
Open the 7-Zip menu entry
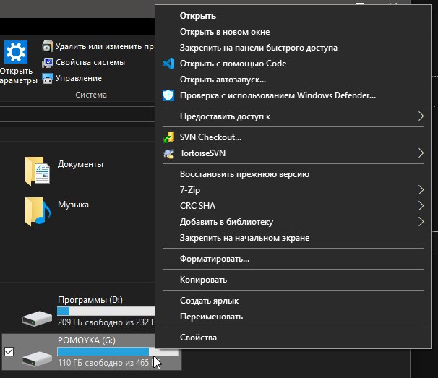[293, 190]
